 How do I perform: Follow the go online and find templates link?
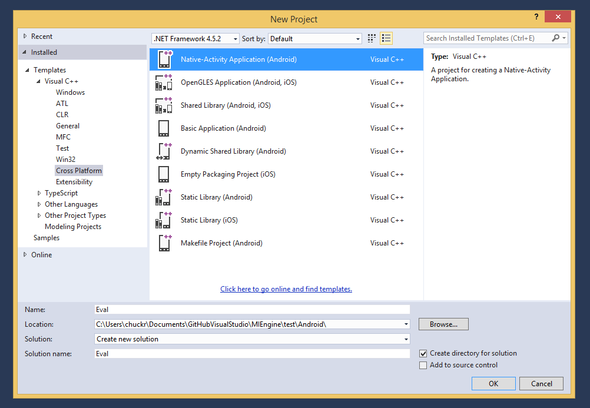click(x=286, y=289)
